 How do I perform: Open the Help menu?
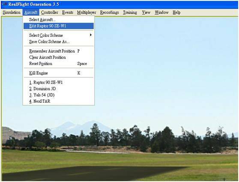[176, 12]
